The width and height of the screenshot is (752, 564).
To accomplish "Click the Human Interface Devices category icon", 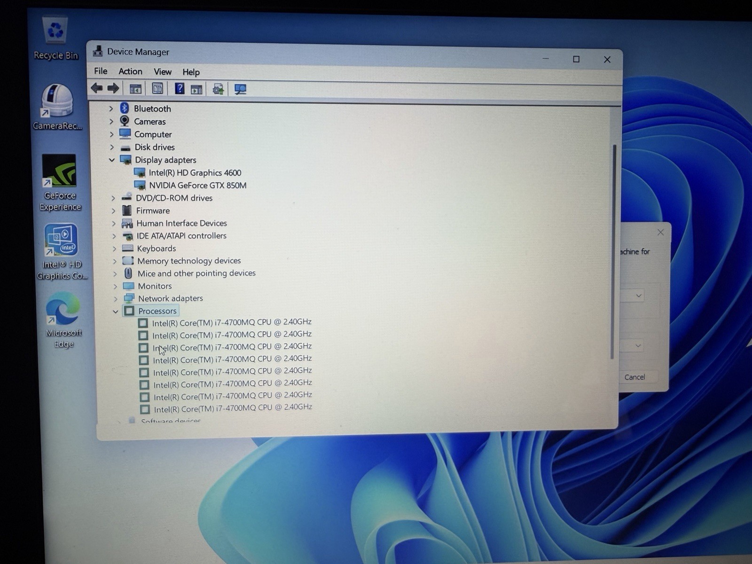I will click(127, 223).
